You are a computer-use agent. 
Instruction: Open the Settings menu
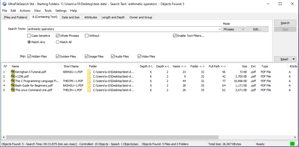tap(61, 11)
